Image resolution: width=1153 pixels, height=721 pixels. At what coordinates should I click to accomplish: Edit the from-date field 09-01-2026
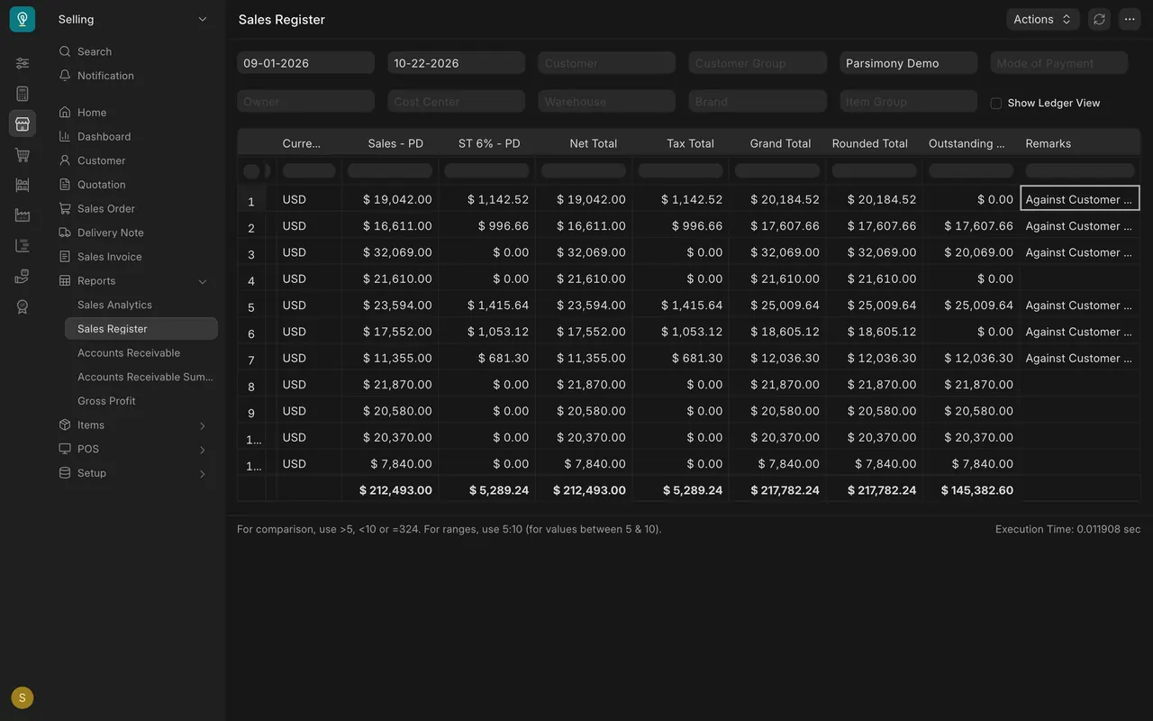click(x=305, y=63)
